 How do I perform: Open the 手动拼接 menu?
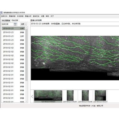[20, 16]
